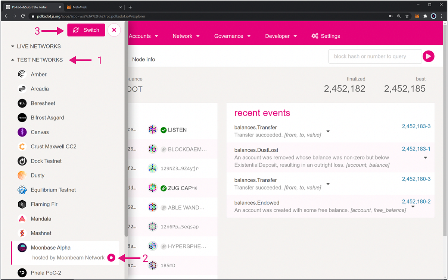This screenshot has width=448, height=280.
Task: Click the Settings gear icon
Action: (x=315, y=36)
